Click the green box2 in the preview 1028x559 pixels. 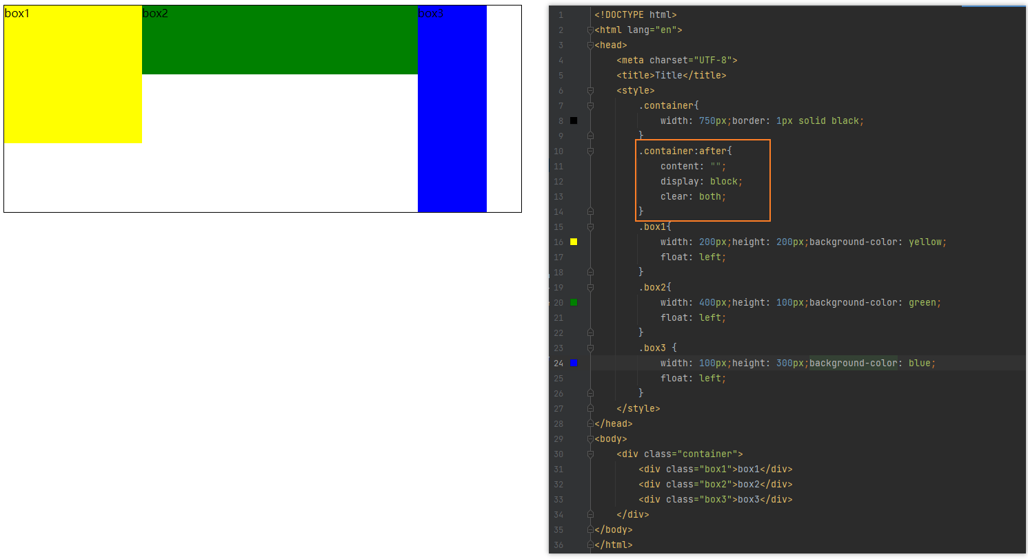(x=280, y=40)
